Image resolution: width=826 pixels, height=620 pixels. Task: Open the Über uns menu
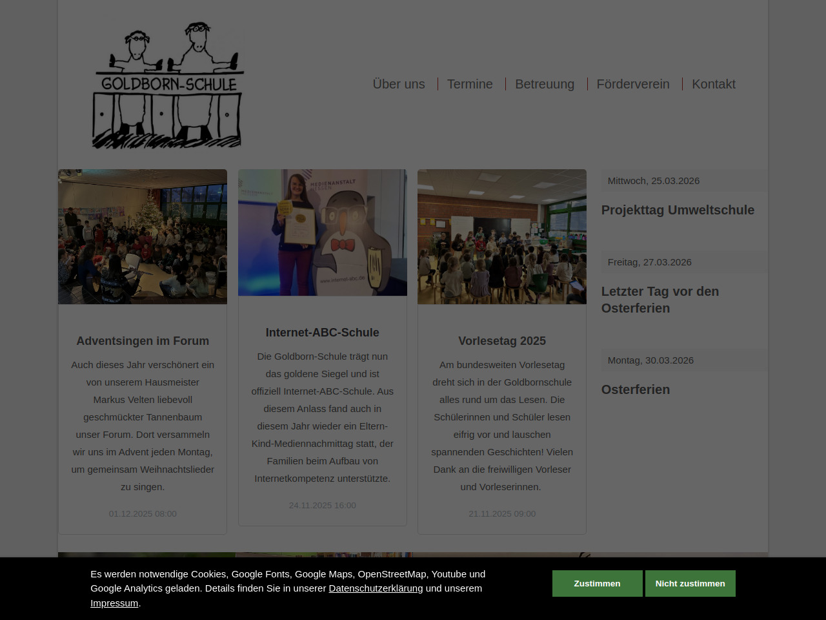pyautogui.click(x=398, y=84)
